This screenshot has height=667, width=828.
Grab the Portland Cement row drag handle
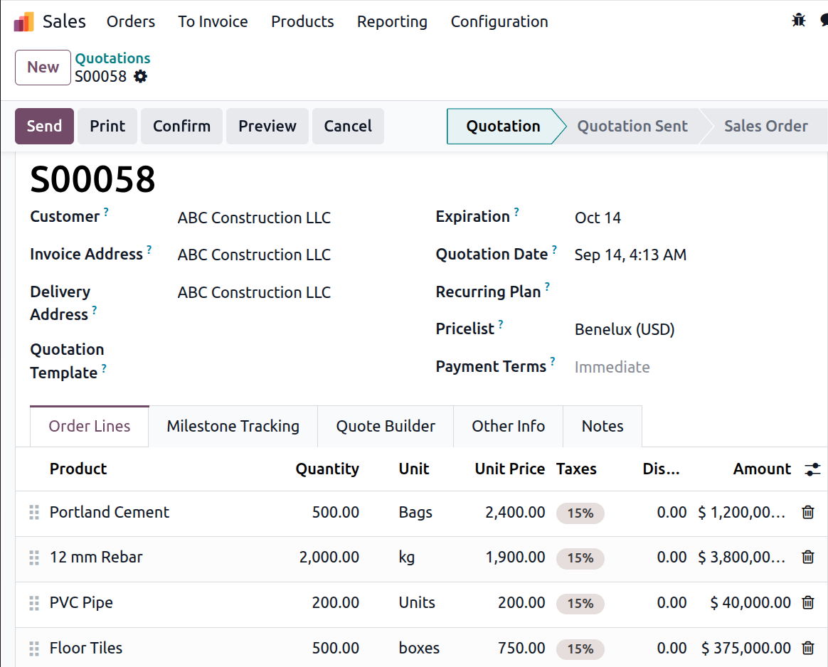click(34, 513)
